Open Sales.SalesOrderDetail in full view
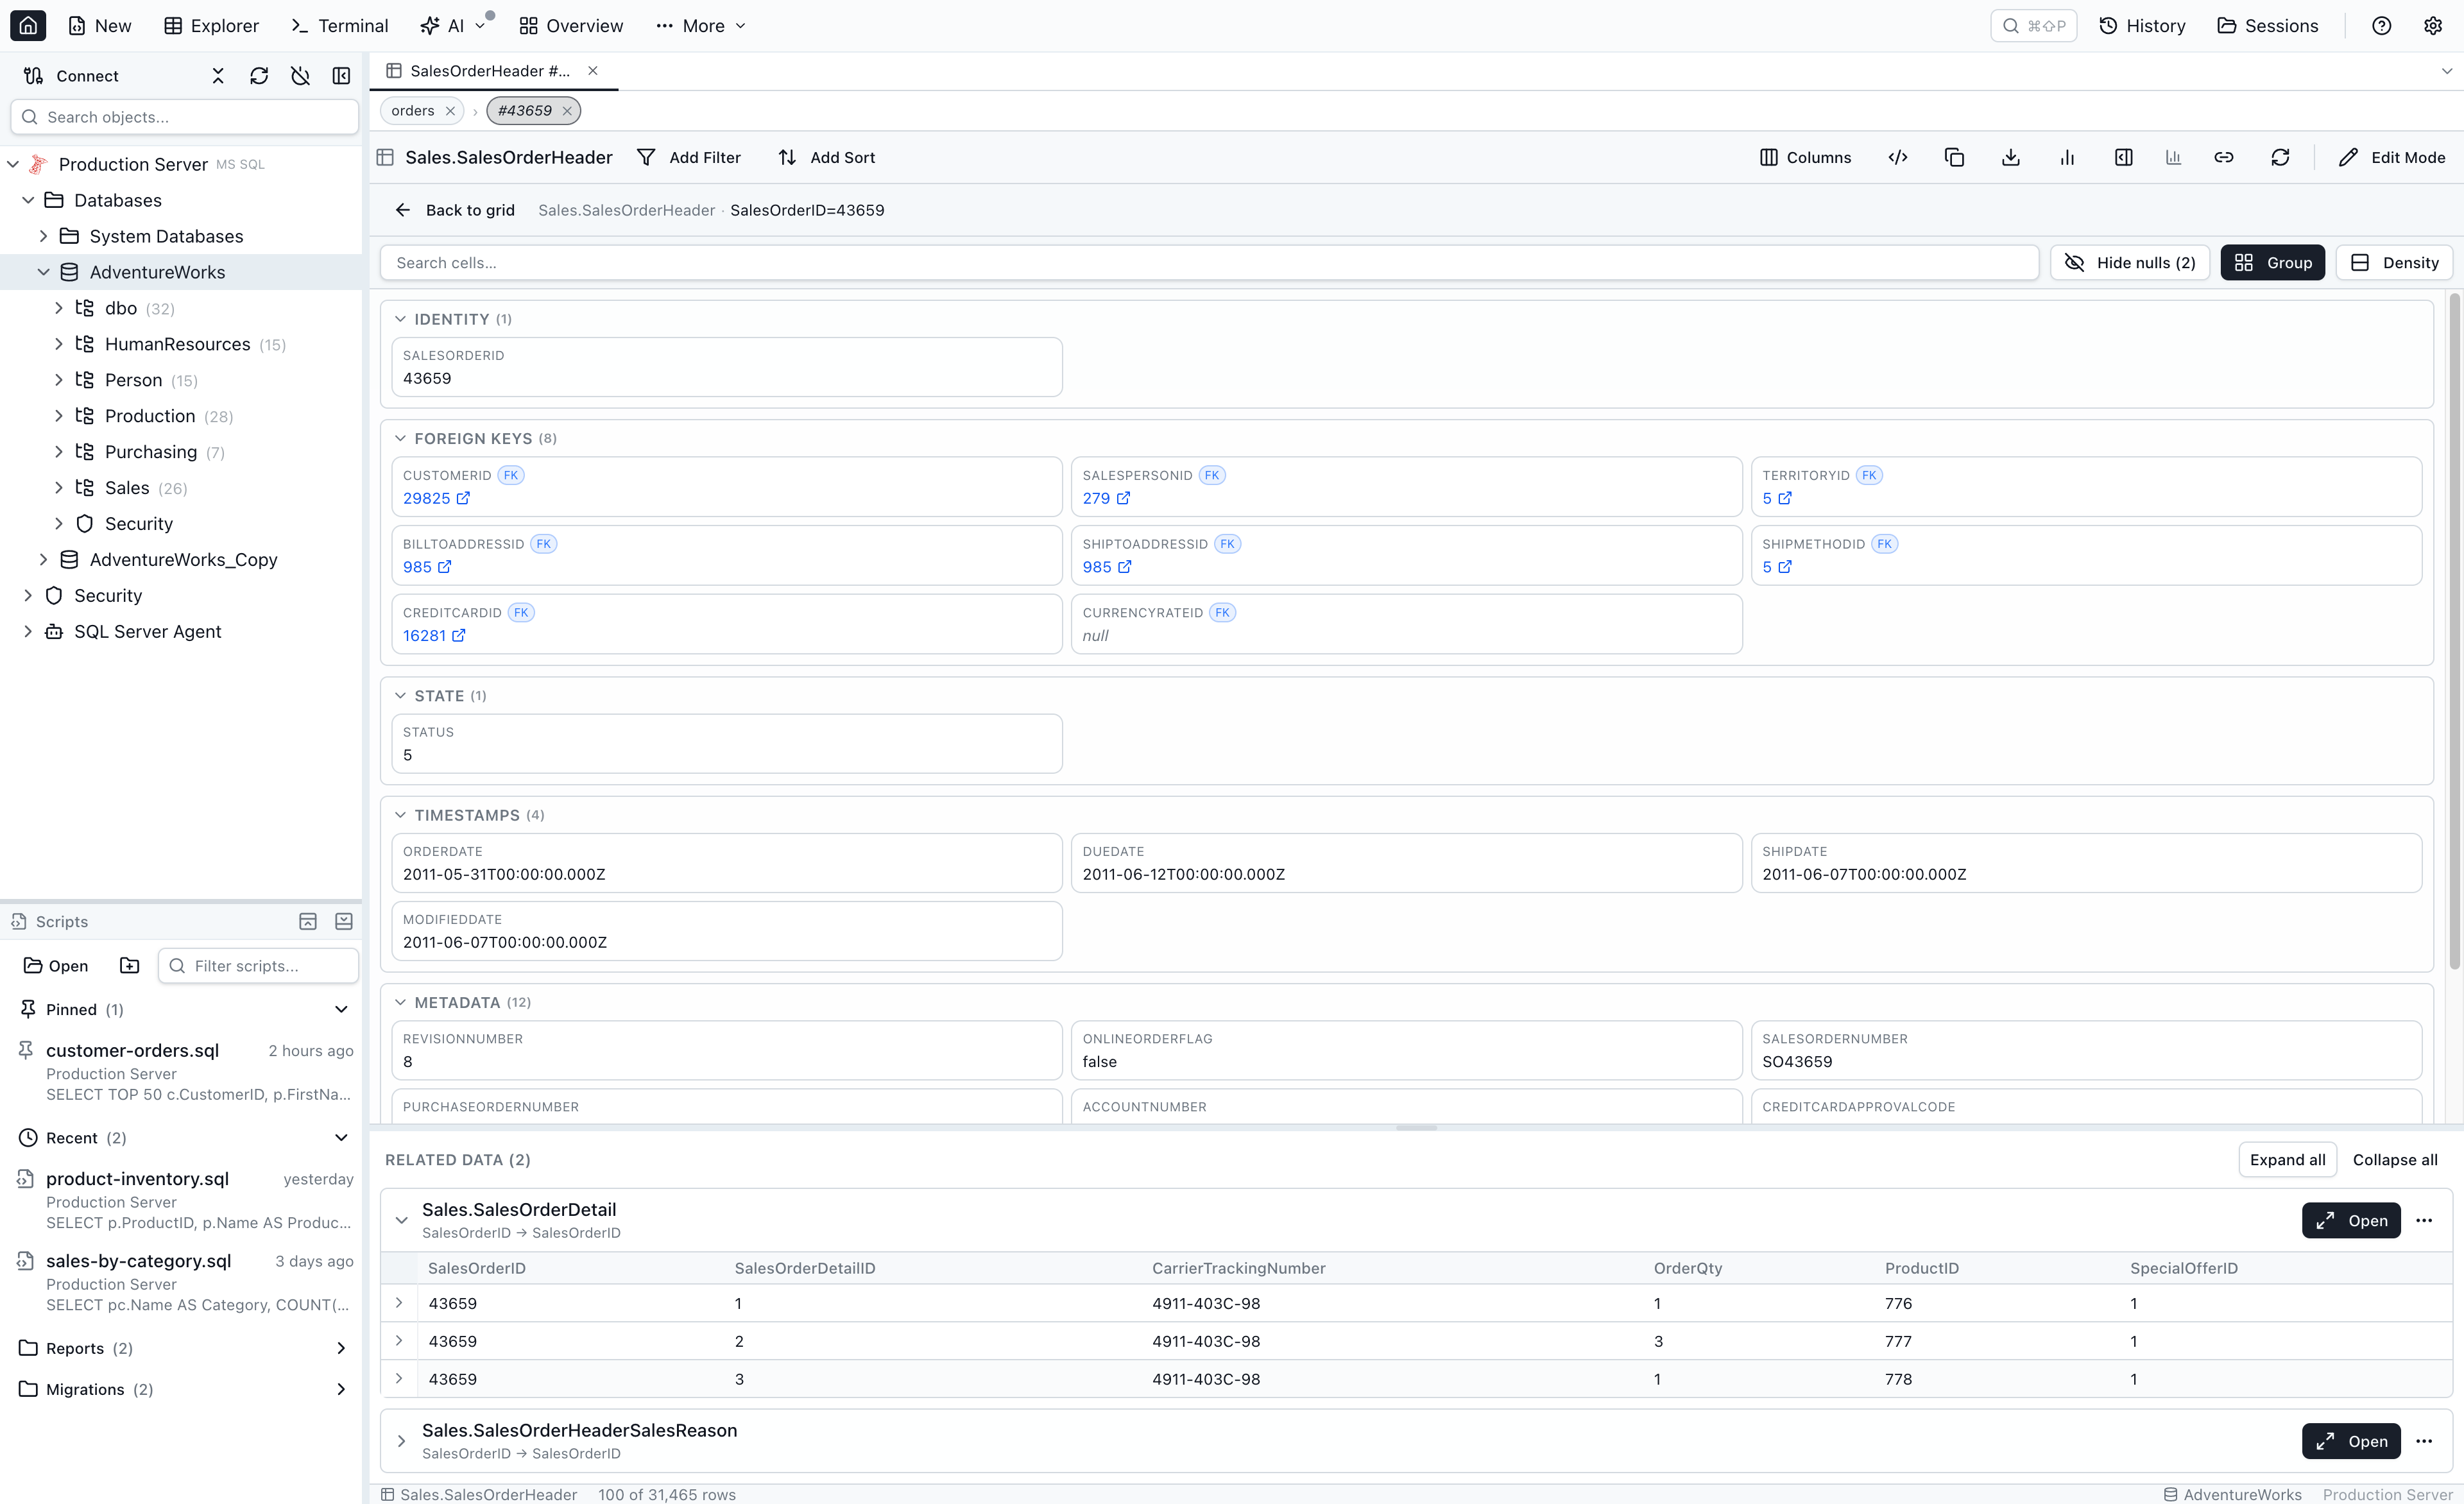 [2351, 1220]
